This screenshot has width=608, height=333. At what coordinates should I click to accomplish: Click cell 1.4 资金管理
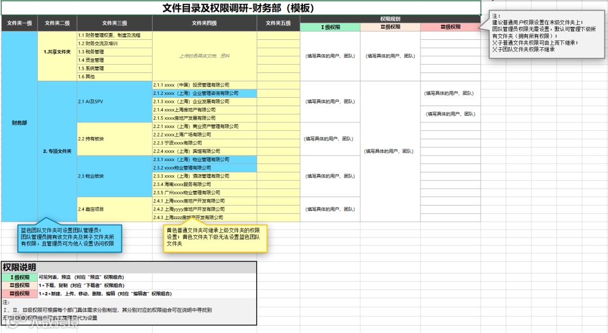tap(114, 60)
